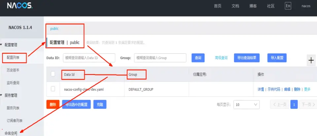
Task: Open 更多 options in the config row
Action: coord(307,89)
